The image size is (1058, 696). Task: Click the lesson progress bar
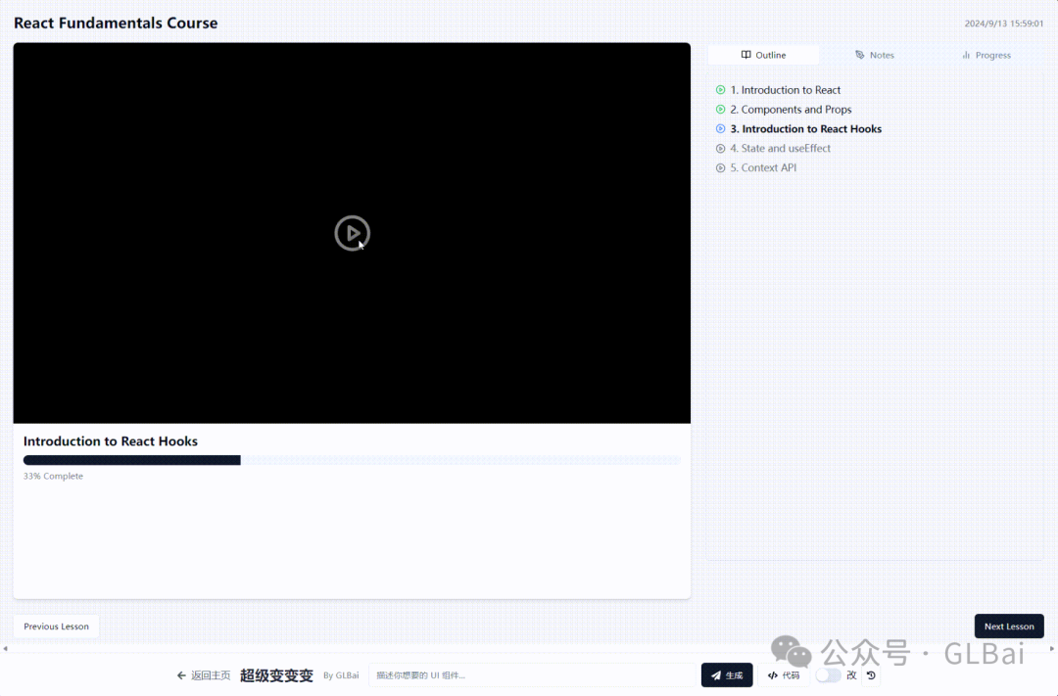(x=353, y=460)
